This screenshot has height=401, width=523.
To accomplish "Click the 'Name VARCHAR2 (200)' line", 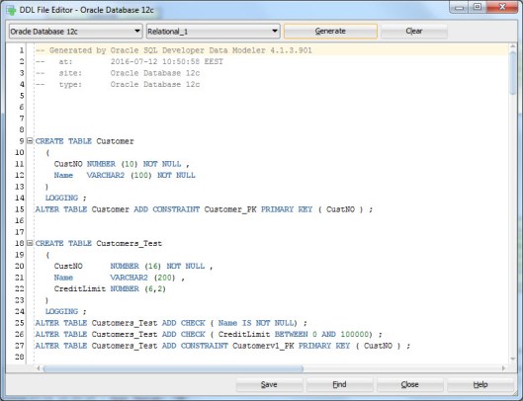I will click(x=119, y=277).
